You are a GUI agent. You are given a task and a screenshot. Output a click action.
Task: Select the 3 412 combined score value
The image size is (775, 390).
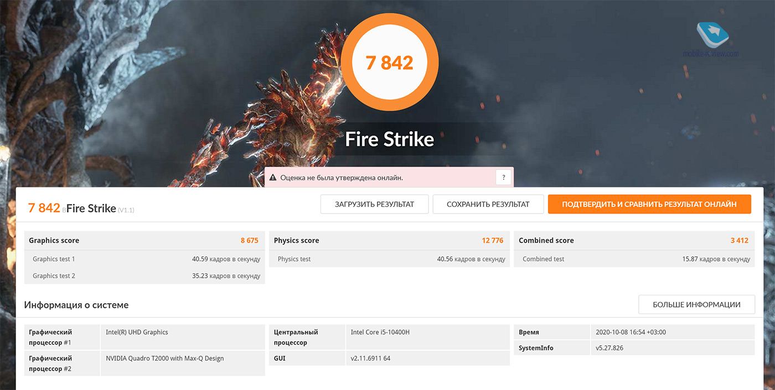(x=739, y=241)
